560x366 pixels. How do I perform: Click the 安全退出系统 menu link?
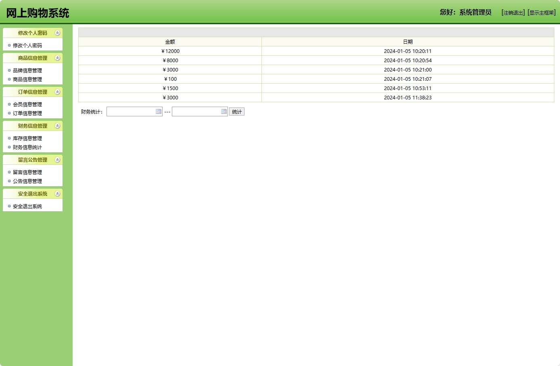pos(27,206)
